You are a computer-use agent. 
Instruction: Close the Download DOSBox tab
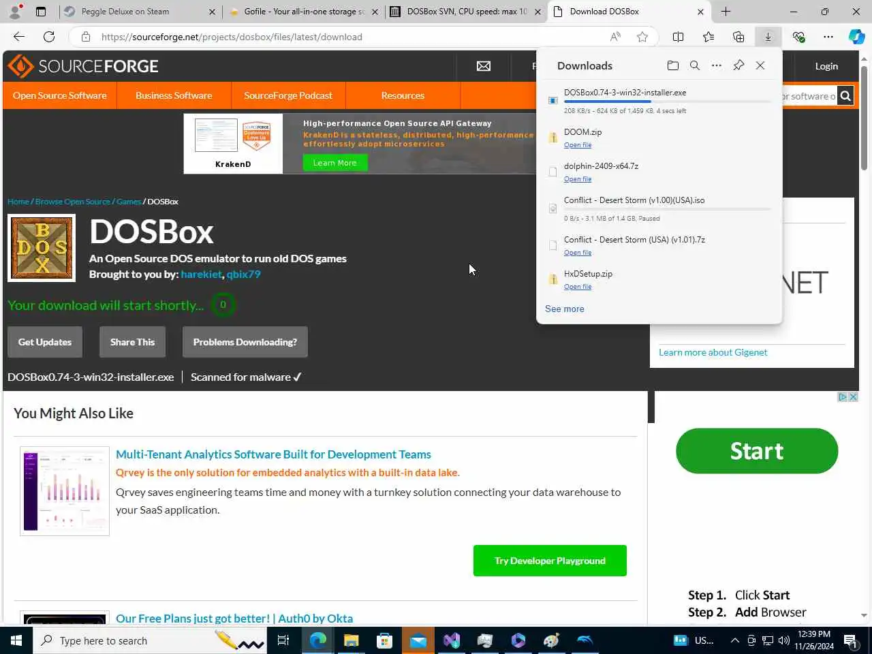pos(700,12)
